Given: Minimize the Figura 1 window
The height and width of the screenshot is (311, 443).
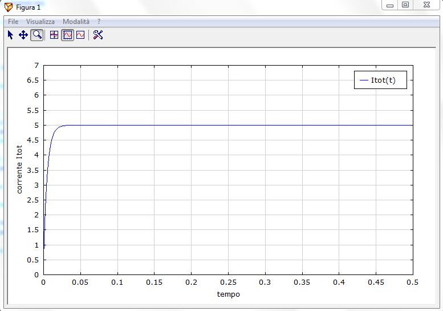Looking at the screenshot, I should coord(390,5).
